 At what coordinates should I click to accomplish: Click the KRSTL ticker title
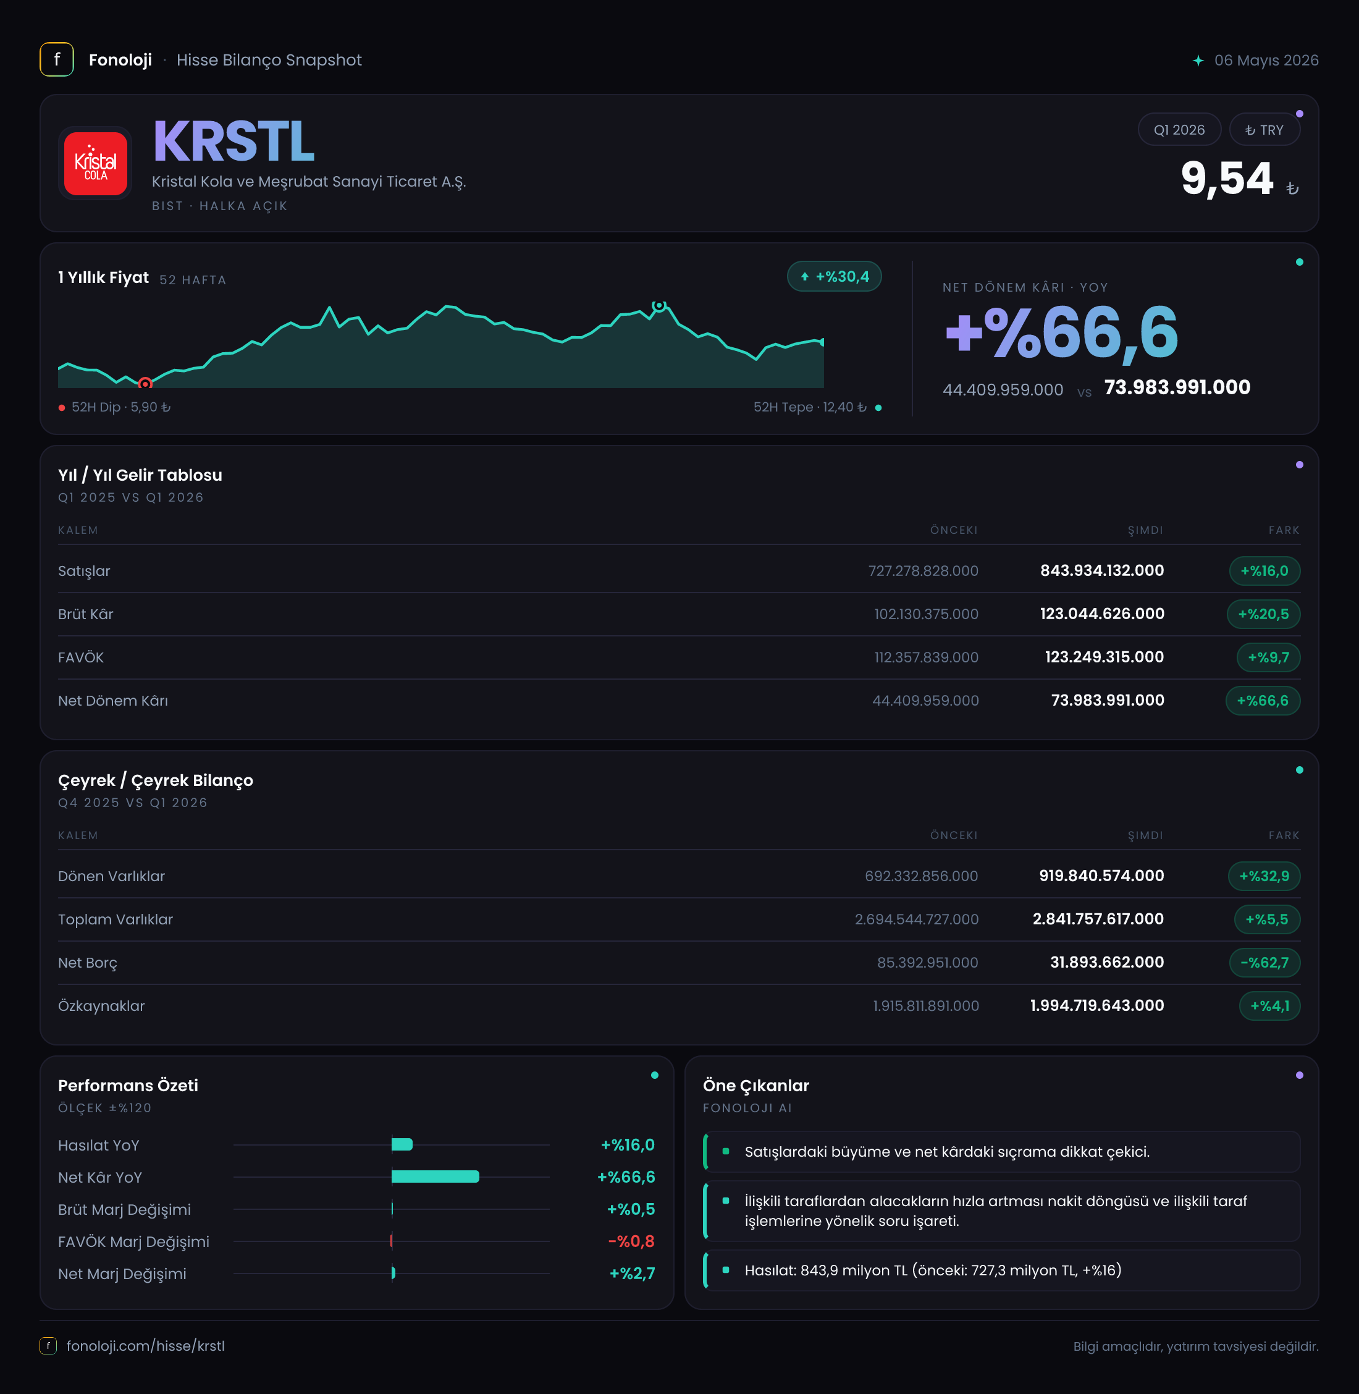234,142
